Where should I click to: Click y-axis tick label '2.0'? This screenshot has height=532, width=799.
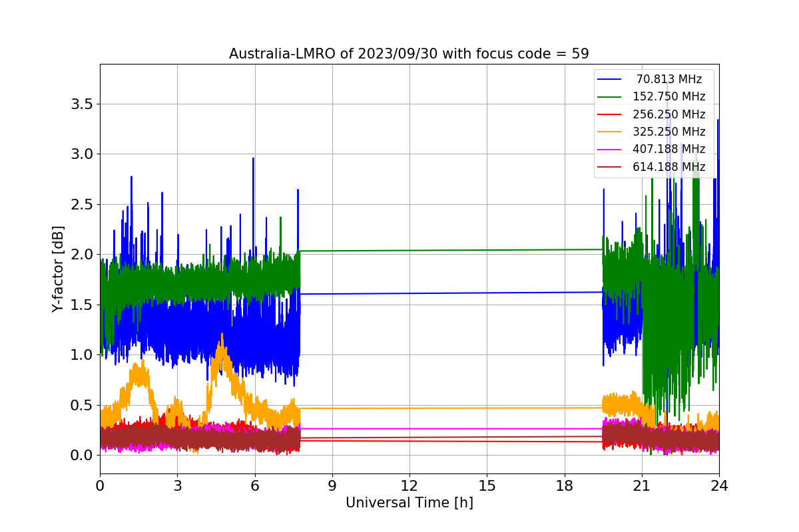coord(81,255)
